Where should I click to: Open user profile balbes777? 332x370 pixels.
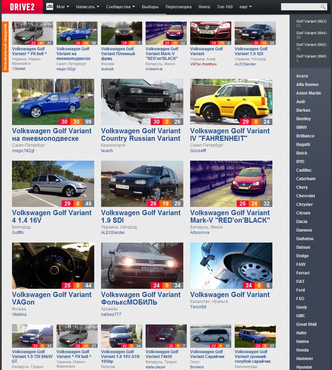111,314
